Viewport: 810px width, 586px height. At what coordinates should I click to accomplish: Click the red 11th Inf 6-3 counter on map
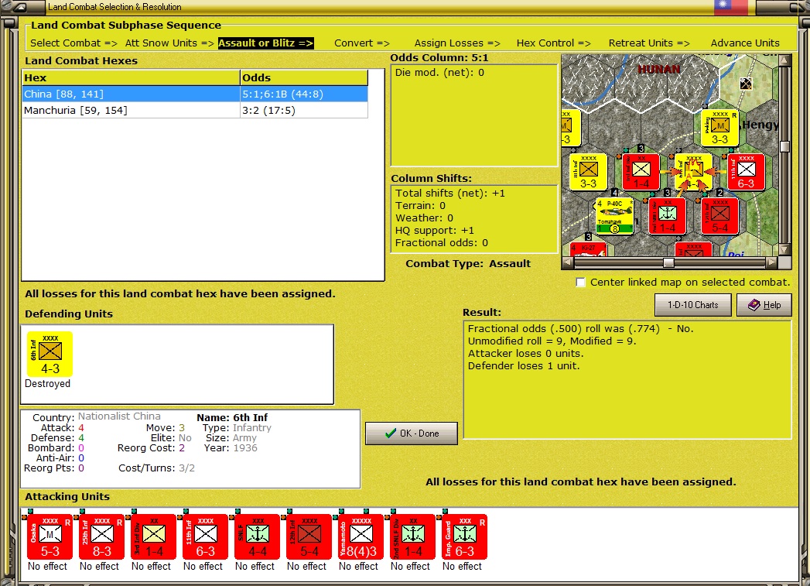point(746,172)
